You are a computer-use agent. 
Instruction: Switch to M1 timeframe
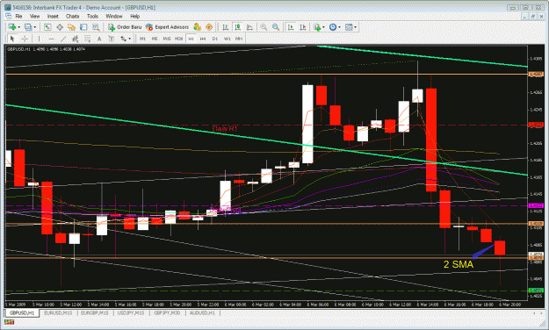(x=142, y=39)
